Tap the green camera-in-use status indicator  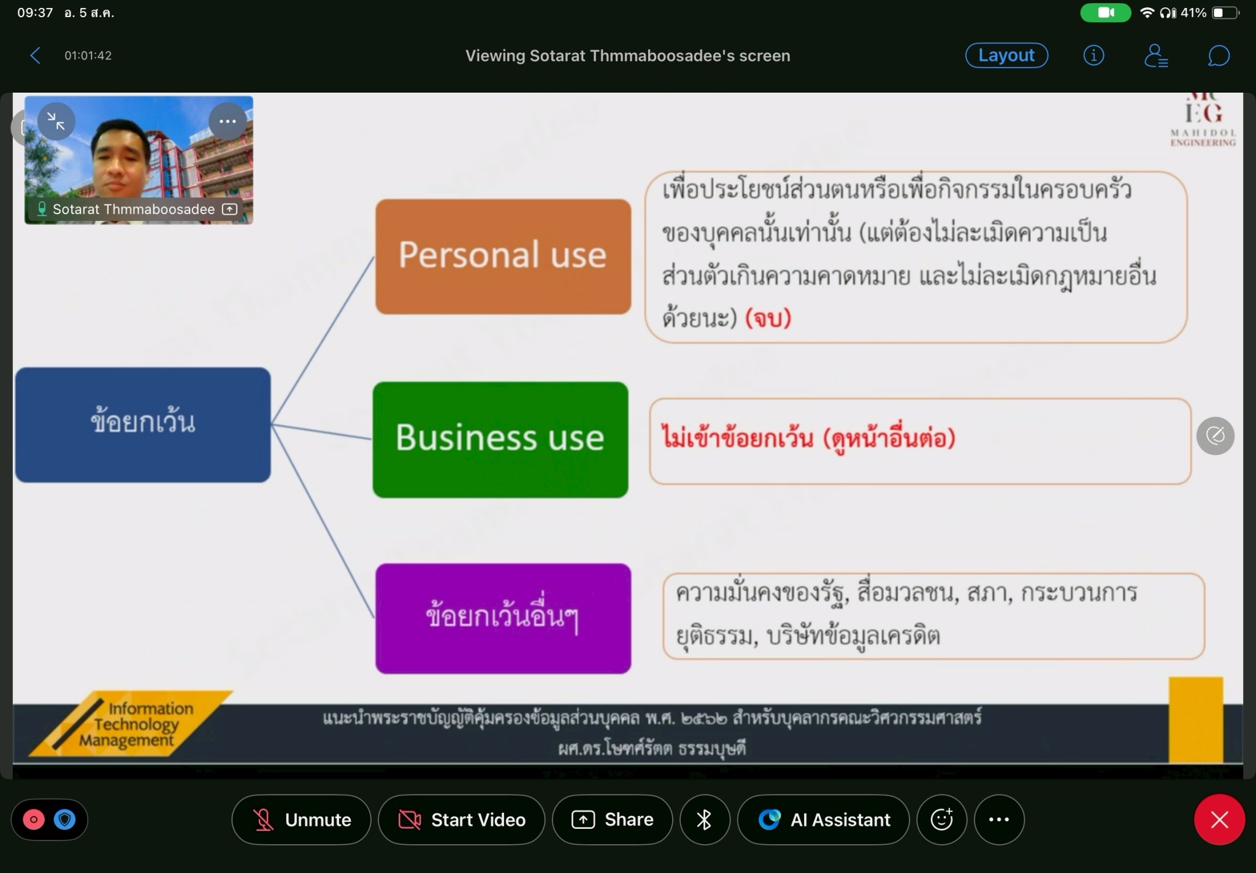click(1105, 13)
